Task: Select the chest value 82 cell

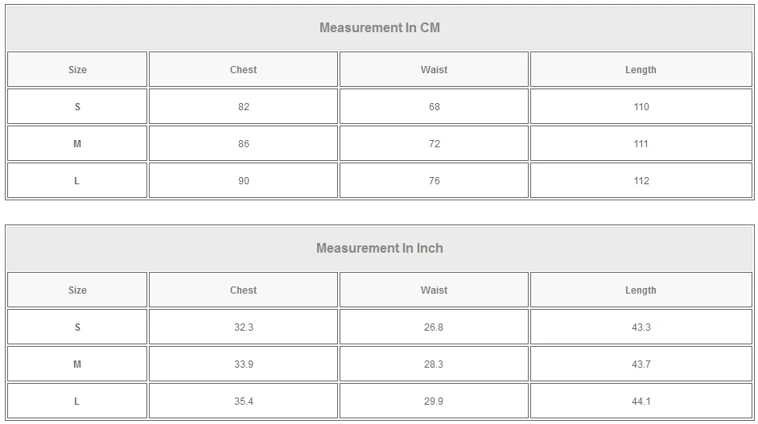Action: pyautogui.click(x=243, y=107)
